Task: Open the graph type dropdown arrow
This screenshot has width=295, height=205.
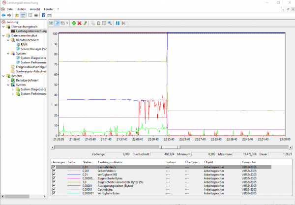Action: [x=67, y=23]
